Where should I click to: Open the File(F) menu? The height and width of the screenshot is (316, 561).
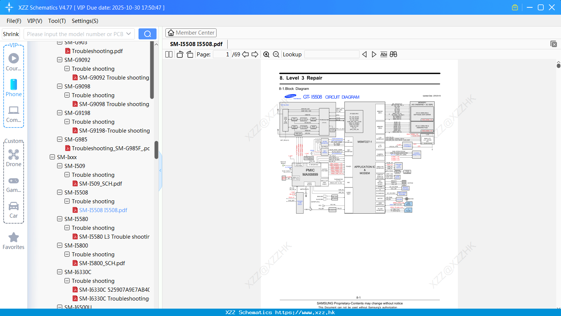14,21
